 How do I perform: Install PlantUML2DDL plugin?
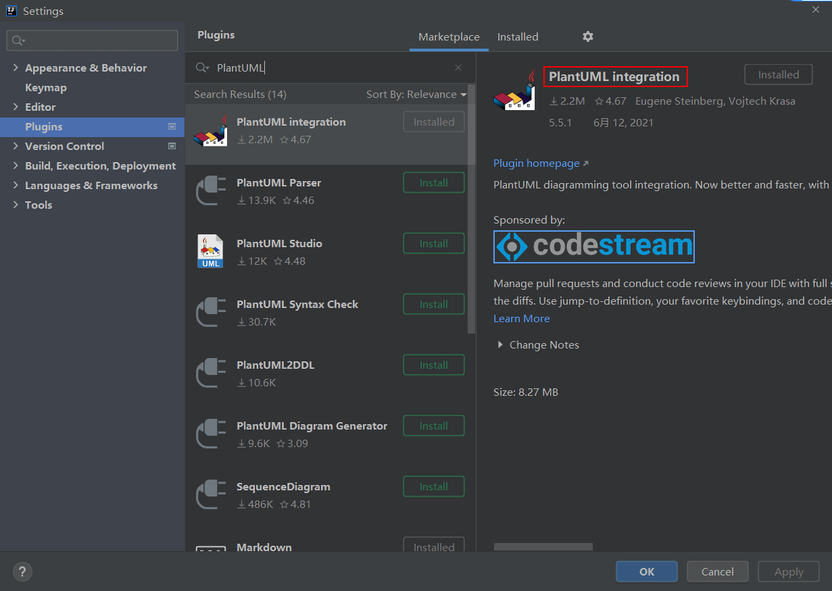click(434, 365)
